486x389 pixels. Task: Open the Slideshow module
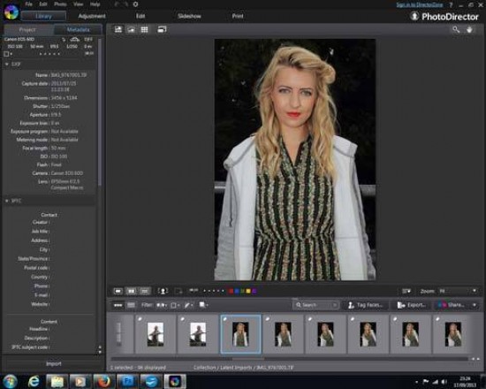pyautogui.click(x=189, y=16)
